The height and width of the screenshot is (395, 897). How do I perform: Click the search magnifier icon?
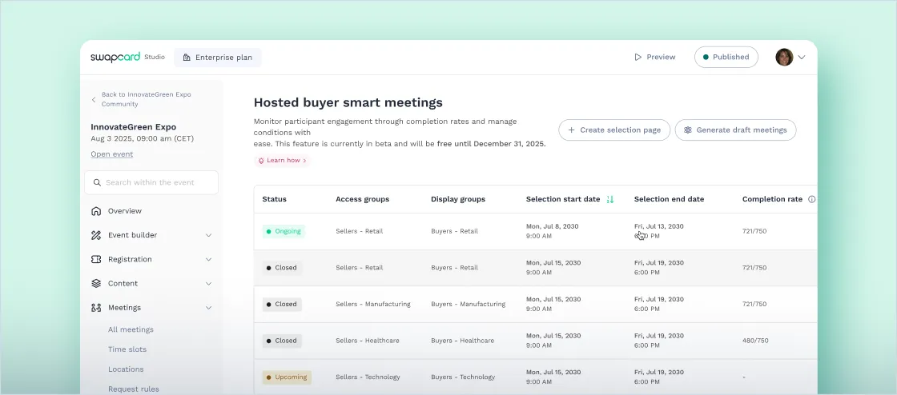click(x=97, y=182)
